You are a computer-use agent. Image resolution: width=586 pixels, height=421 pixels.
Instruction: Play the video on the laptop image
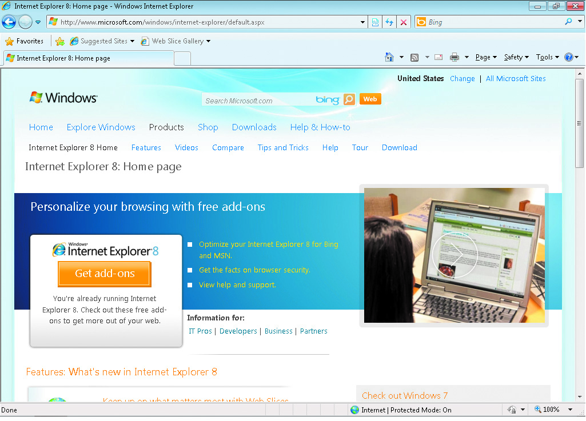tap(455, 255)
